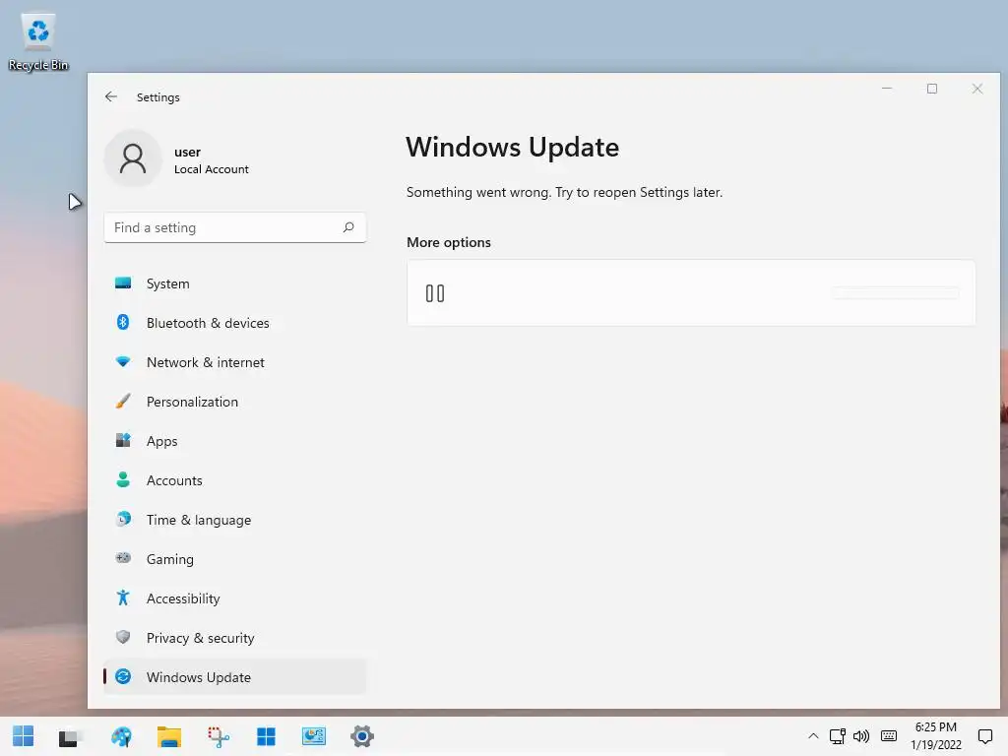This screenshot has height=756, width=1008.
Task: Minimize the Settings window
Action: pyautogui.click(x=887, y=89)
